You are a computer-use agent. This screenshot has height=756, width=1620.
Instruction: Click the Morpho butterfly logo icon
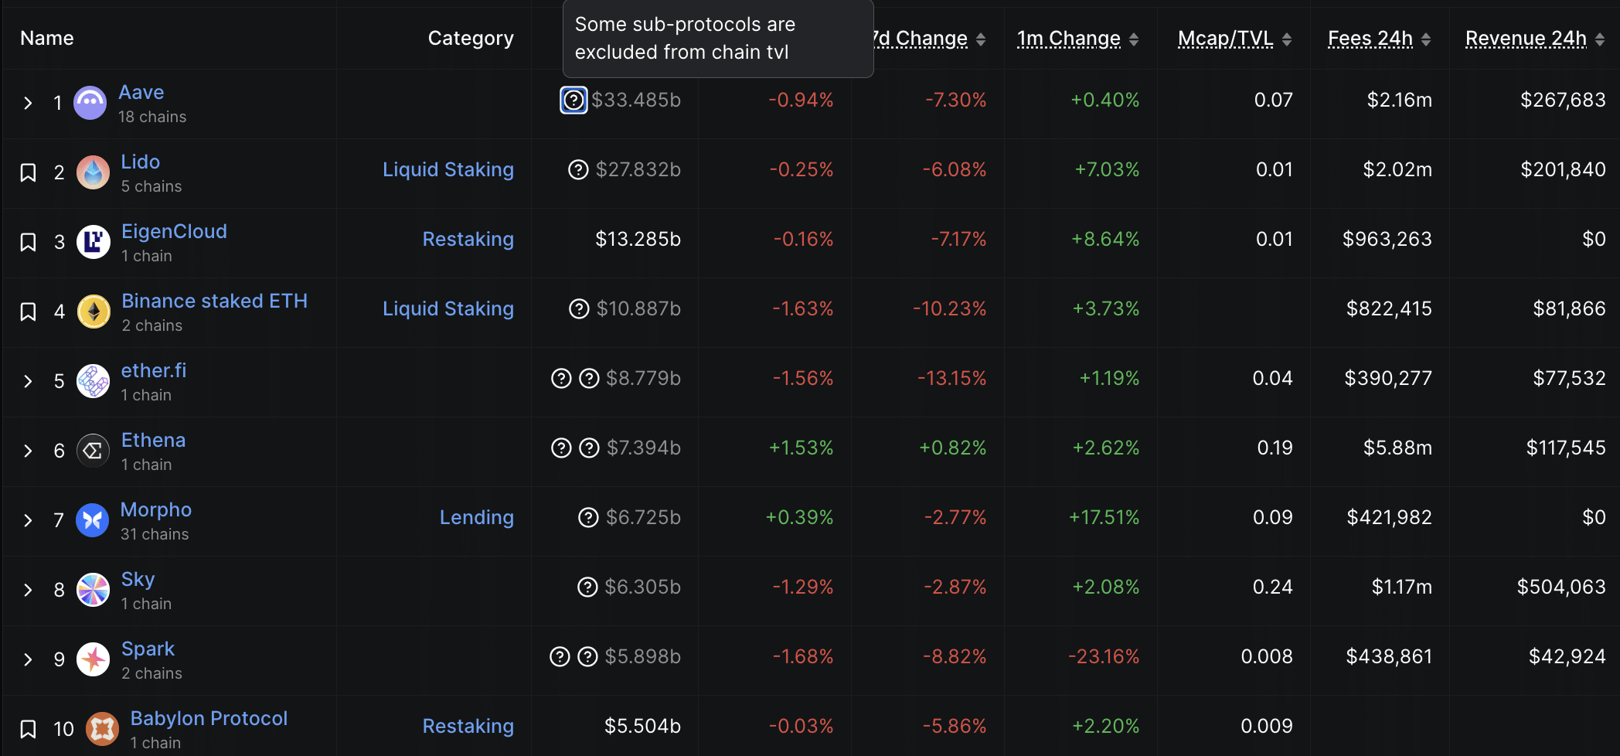[93, 520]
